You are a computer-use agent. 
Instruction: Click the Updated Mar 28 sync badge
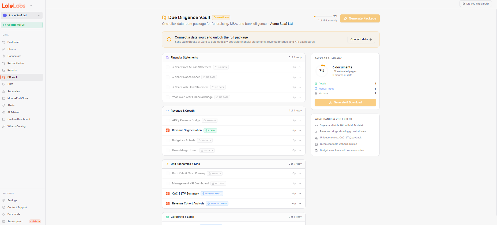click(22, 25)
